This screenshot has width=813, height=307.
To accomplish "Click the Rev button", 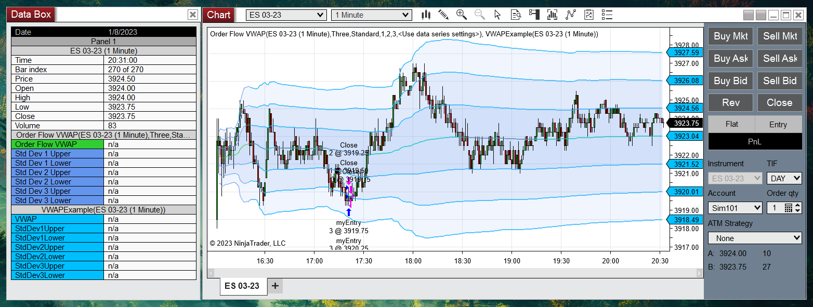I will (730, 102).
